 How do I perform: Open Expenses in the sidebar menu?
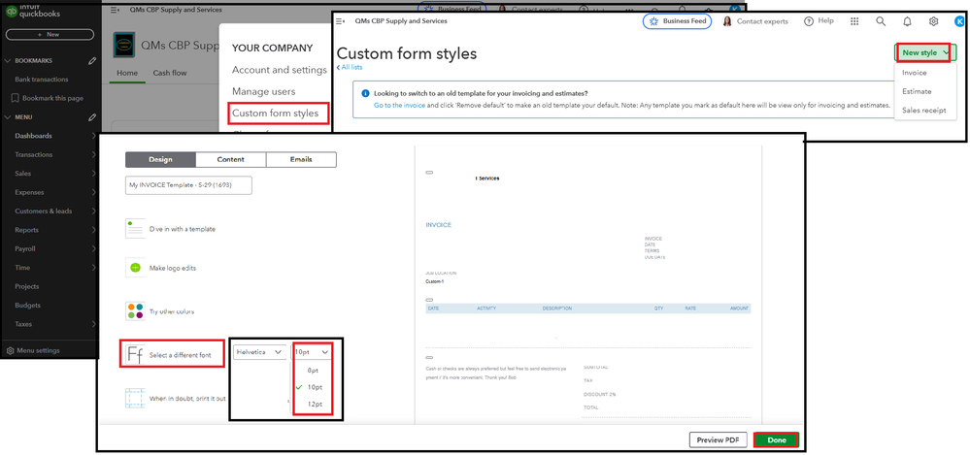click(x=29, y=192)
